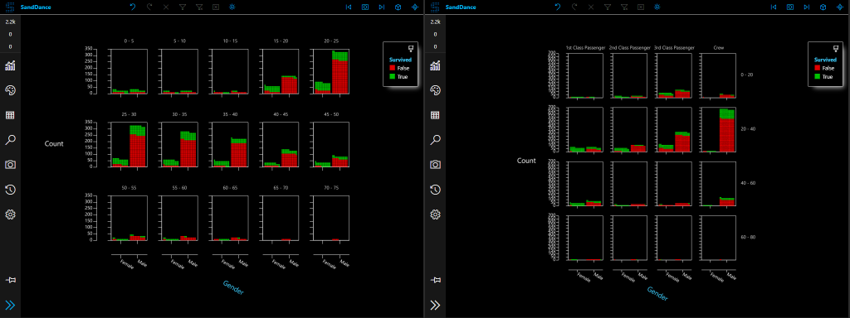Pin the sidebar in the left window
Image resolution: width=850 pixels, height=318 pixels.
pos(10,280)
